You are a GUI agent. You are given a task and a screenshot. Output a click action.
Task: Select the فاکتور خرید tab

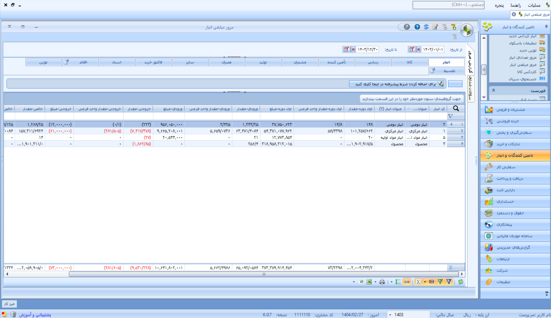point(153,62)
